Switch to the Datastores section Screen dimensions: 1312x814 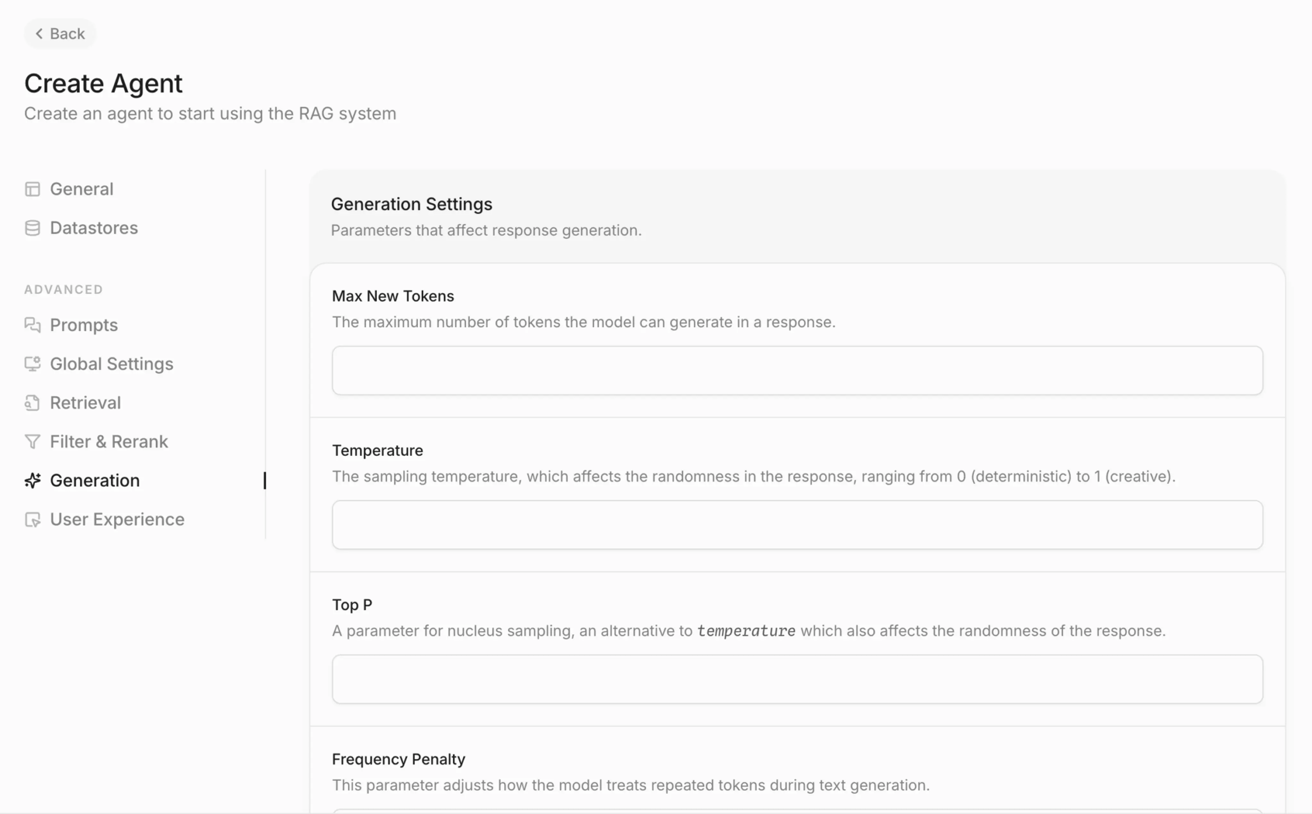[x=94, y=228]
